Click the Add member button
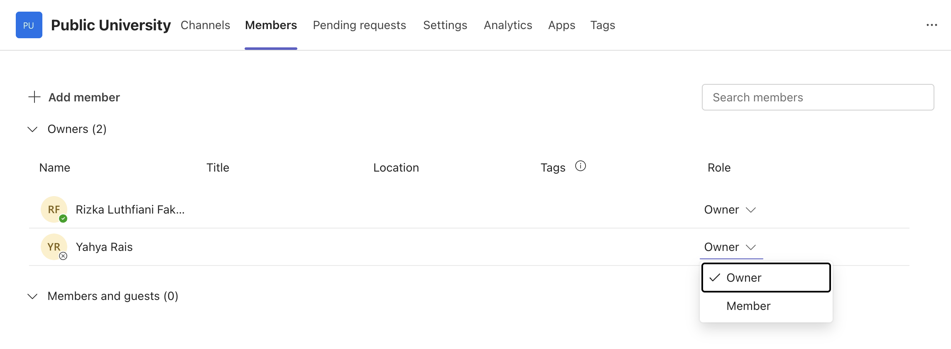 (x=74, y=97)
